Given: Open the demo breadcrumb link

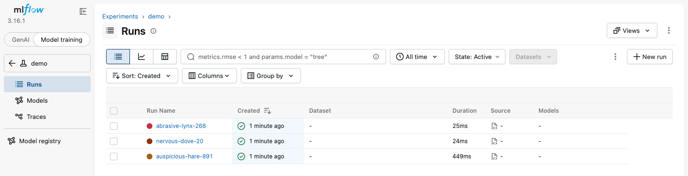Looking at the screenshot, I should click(x=156, y=16).
